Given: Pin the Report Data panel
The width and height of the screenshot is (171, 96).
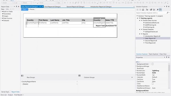Looking at the screenshot, I should (17, 7).
